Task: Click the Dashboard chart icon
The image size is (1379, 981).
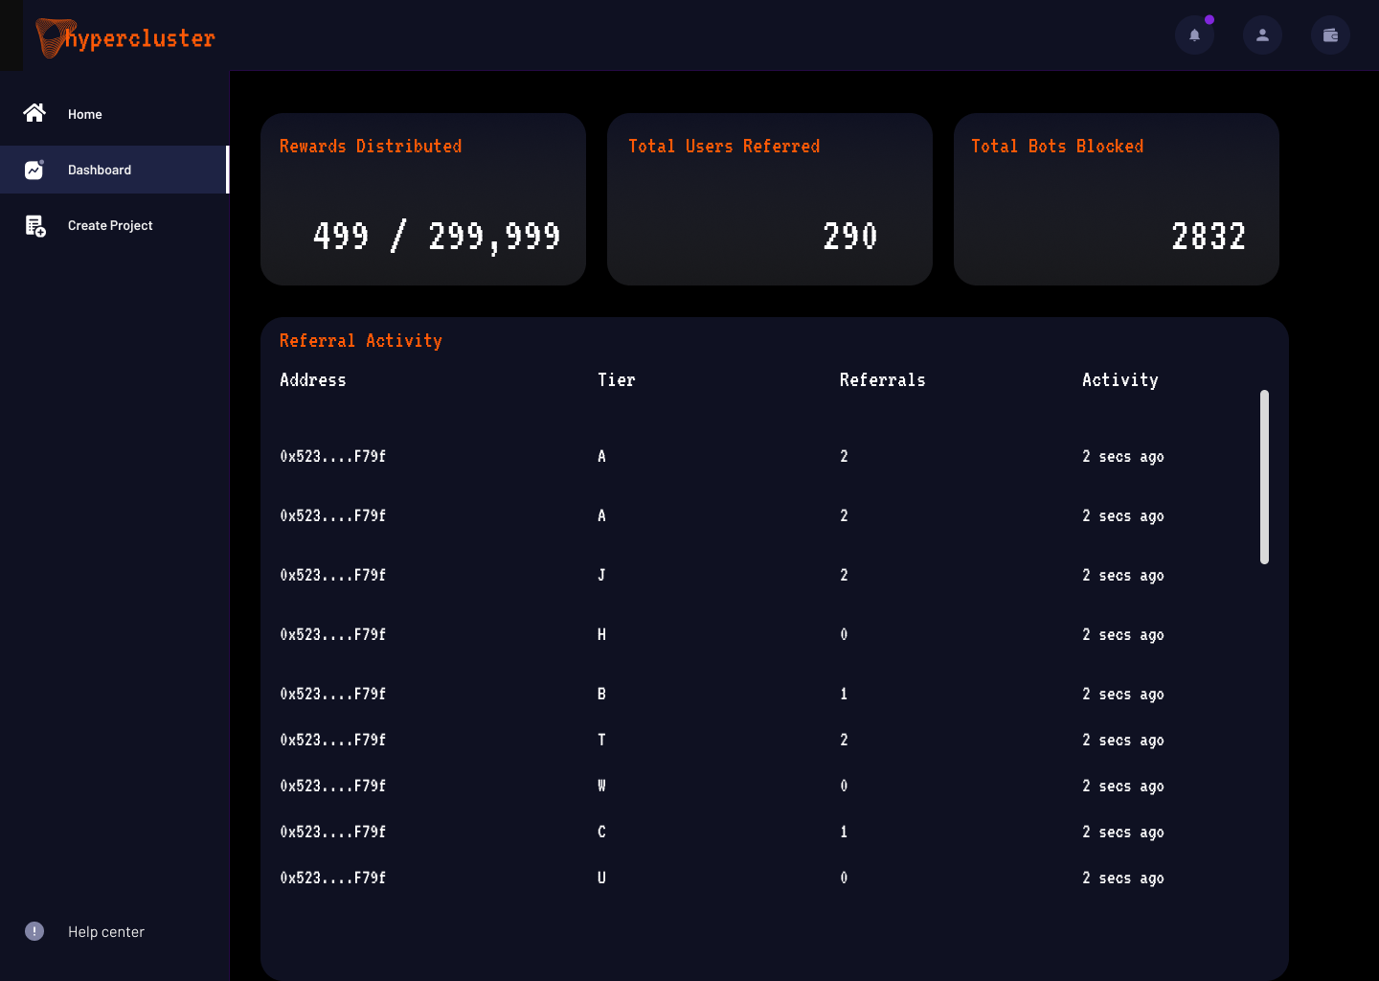Action: (34, 170)
